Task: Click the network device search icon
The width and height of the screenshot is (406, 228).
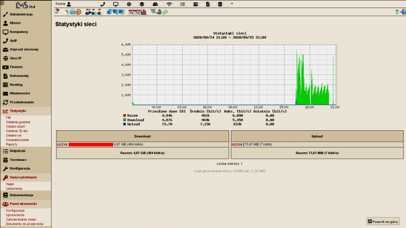Action: click(x=155, y=4)
